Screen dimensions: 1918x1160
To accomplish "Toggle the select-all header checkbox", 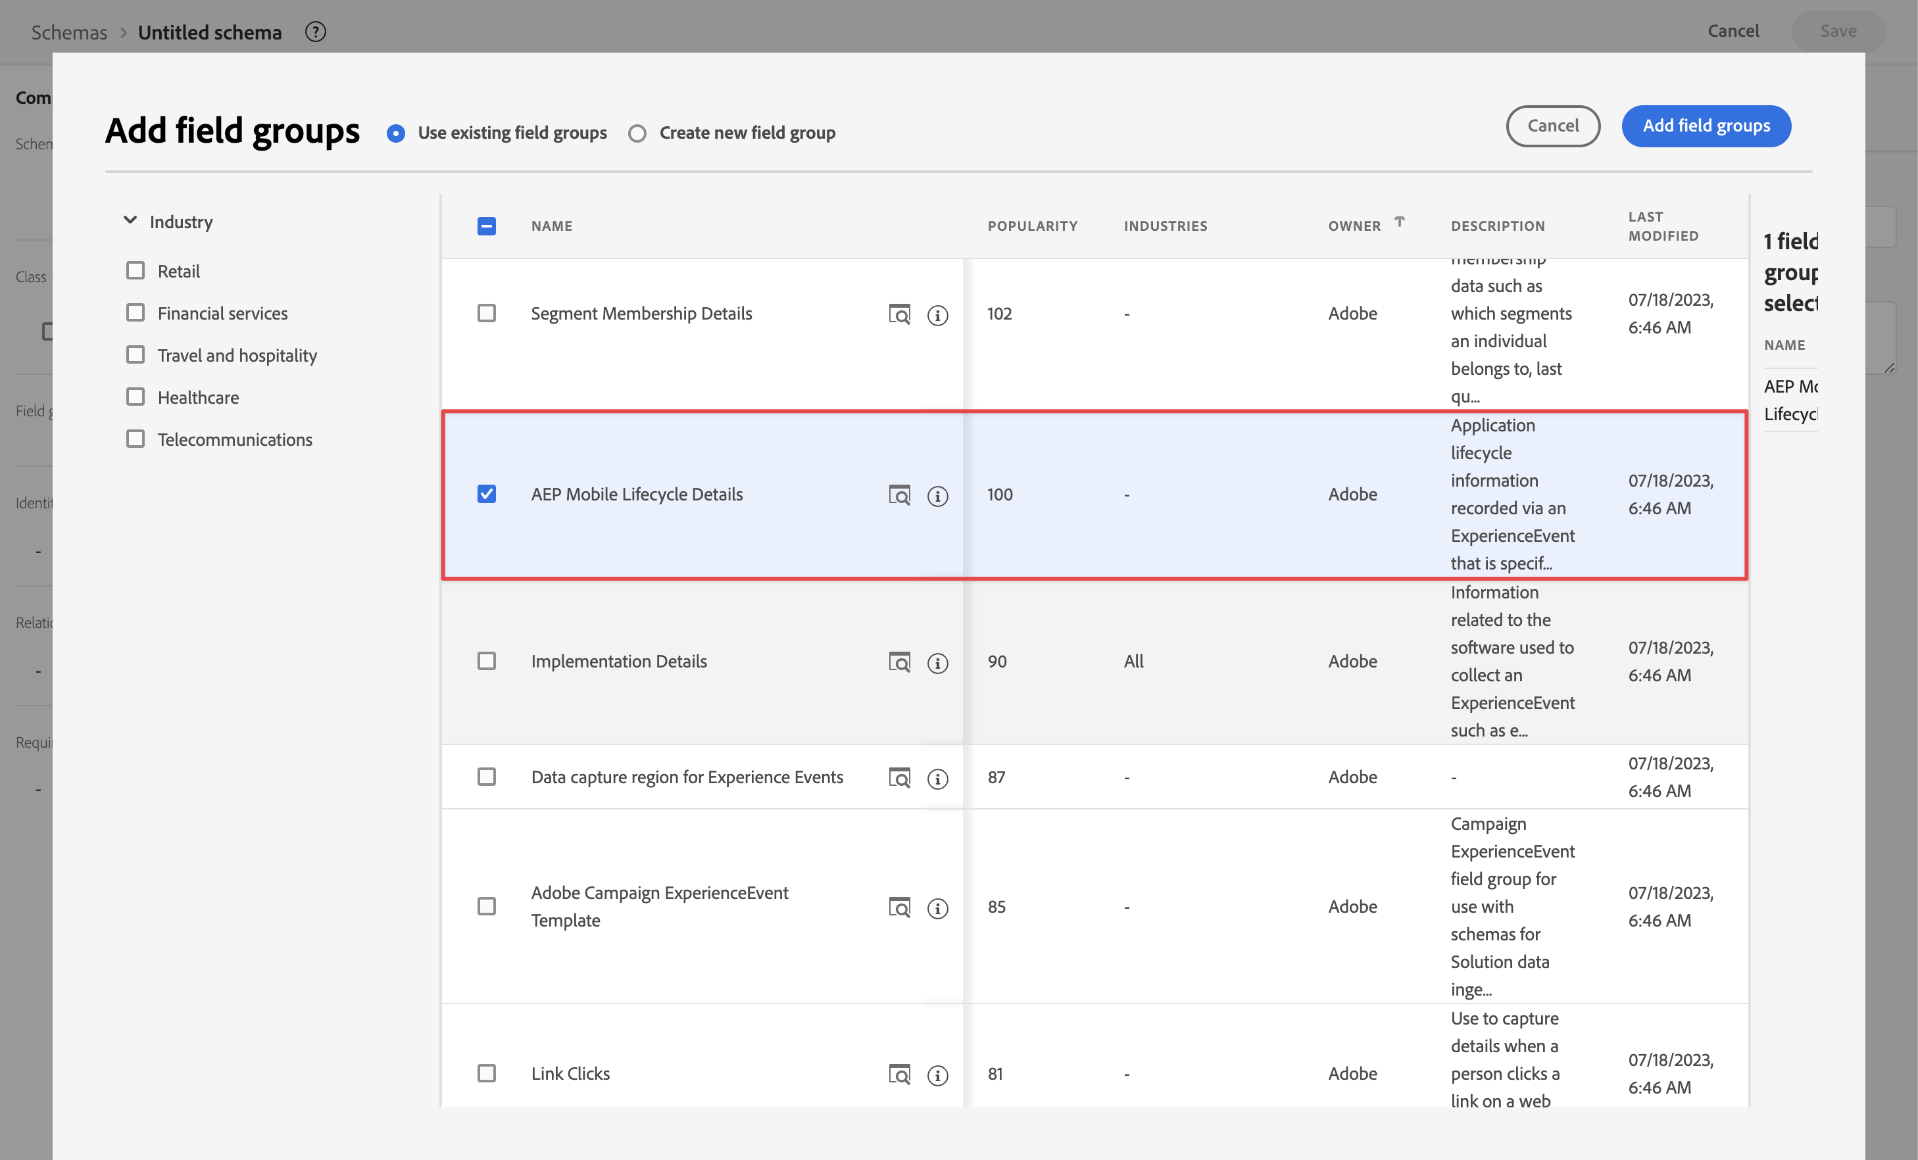I will point(487,226).
